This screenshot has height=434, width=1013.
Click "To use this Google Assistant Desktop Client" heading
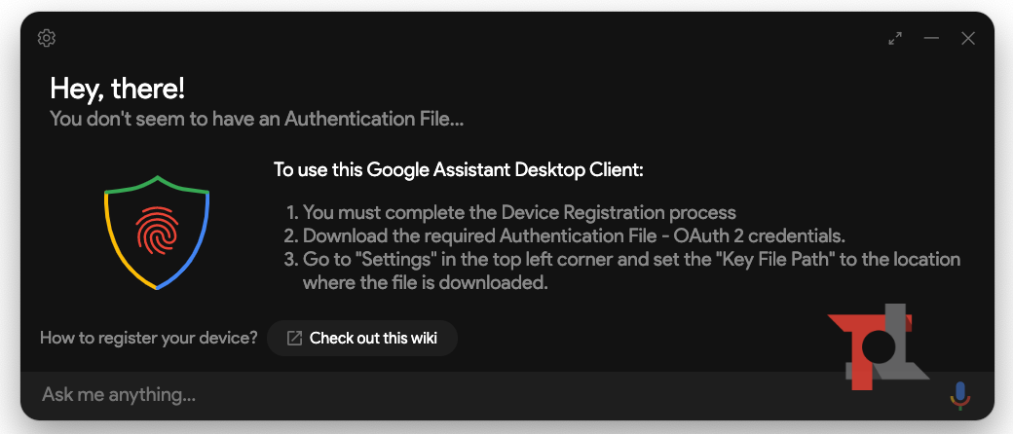tap(459, 170)
